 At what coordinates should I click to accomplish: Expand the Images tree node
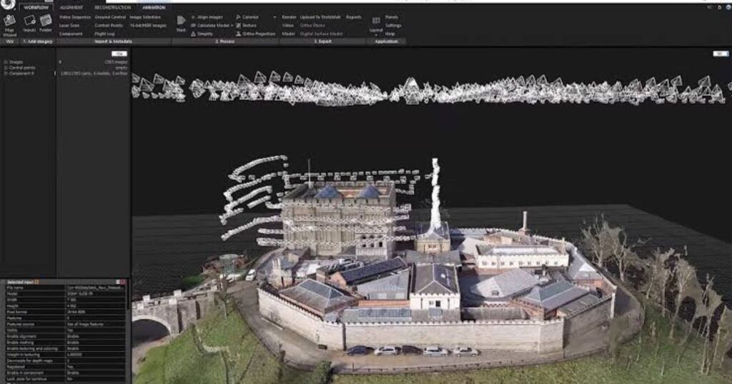(6, 62)
